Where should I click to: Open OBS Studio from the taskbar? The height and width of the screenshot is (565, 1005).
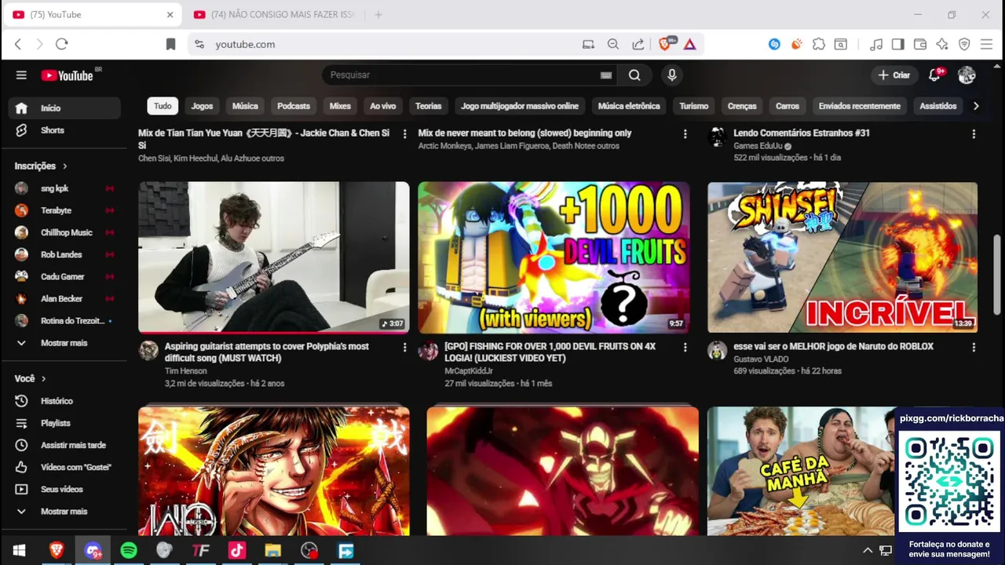tap(309, 551)
